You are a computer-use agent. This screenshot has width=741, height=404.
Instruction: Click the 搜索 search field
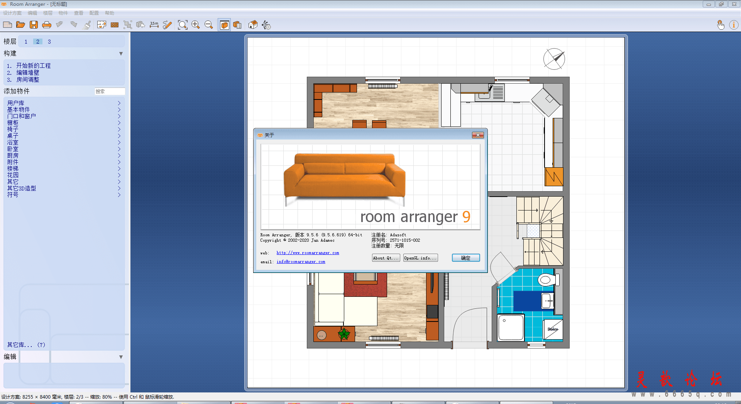pos(110,91)
